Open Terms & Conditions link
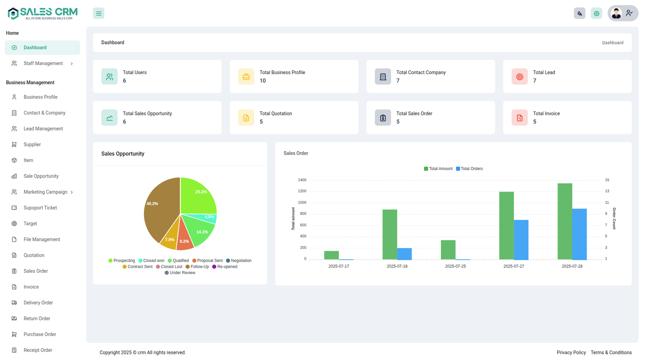Viewport: 645px width, 363px height. tap(611, 353)
